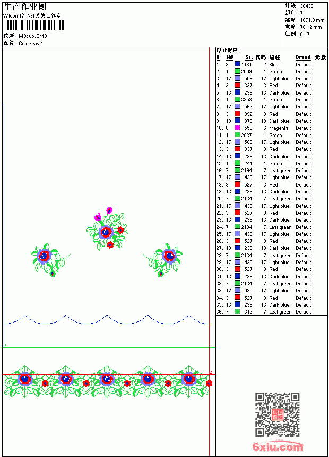
Task: Click the light blue swatch in row 3
Action: pos(237,79)
